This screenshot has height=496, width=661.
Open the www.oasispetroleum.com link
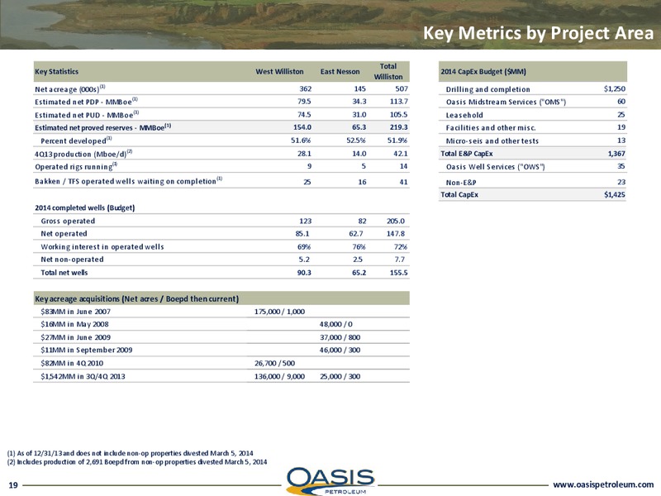point(603,484)
